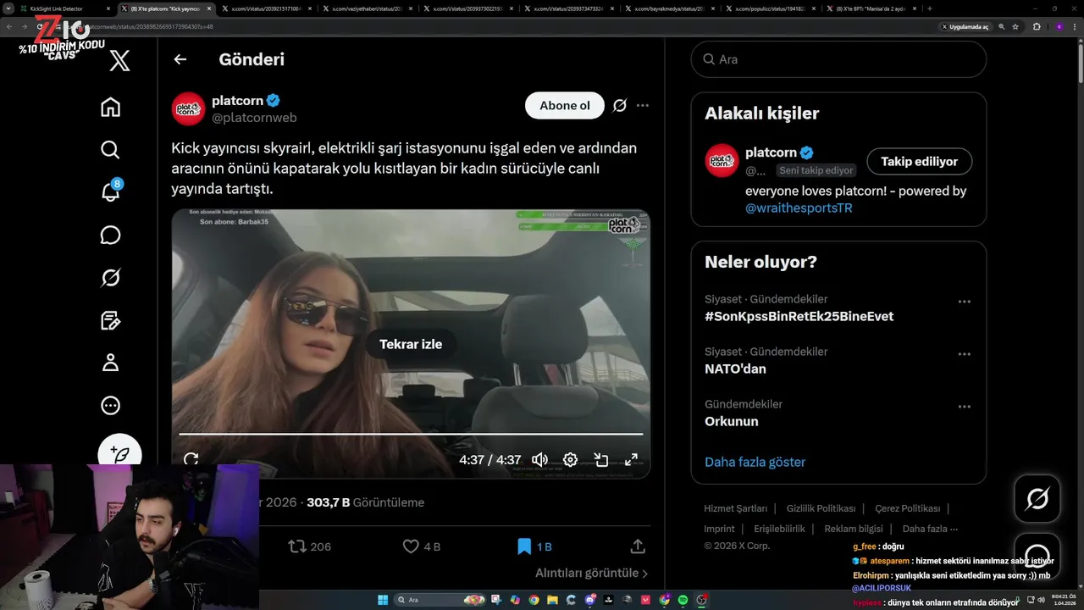Open the X logo home link
1084x610 pixels.
119,60
